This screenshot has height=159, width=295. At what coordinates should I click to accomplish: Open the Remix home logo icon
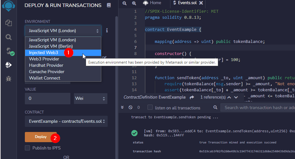[x=9, y=6]
